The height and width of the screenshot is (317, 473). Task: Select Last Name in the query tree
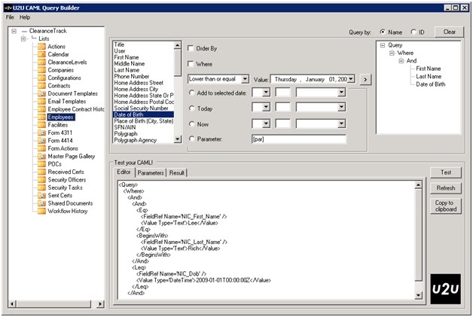(429, 77)
